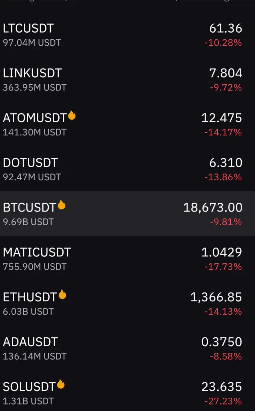
Task: Tap the DOTUSDT -13.86% change value
Action: tap(223, 177)
